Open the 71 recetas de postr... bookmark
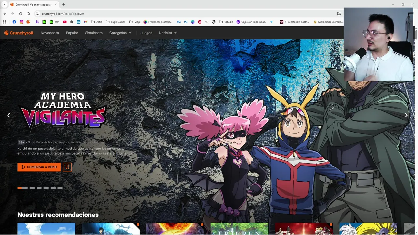 [294, 22]
